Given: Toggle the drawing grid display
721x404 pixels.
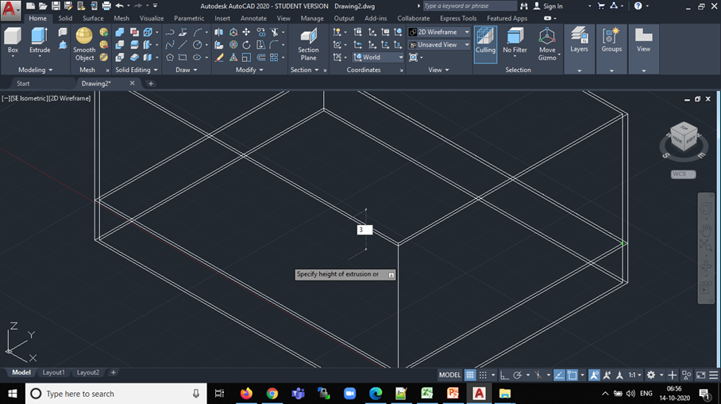Looking at the screenshot, I should (x=469, y=375).
